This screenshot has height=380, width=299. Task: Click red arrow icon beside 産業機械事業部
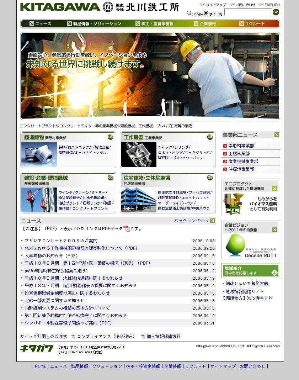click(225, 162)
